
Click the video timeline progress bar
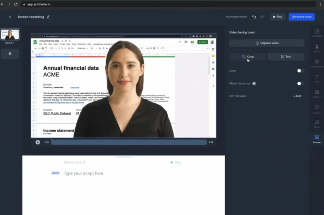coord(129,142)
